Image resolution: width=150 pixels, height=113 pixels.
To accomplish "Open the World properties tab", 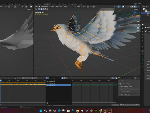I will pyautogui.click(x=142, y=43).
